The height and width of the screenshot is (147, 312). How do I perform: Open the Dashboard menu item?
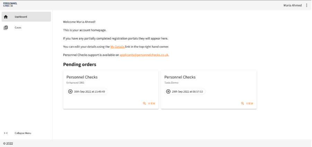coord(21,17)
